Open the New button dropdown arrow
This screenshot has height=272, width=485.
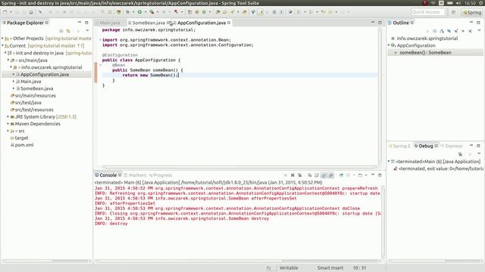pos(11,12)
